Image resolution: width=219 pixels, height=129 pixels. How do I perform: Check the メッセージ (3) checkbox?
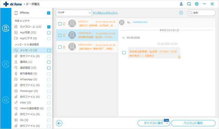(x=49, y=50)
